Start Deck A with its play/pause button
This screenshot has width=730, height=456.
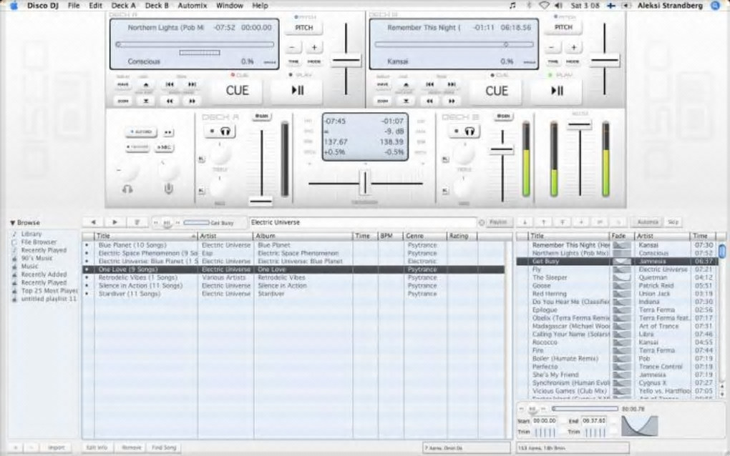297,91
